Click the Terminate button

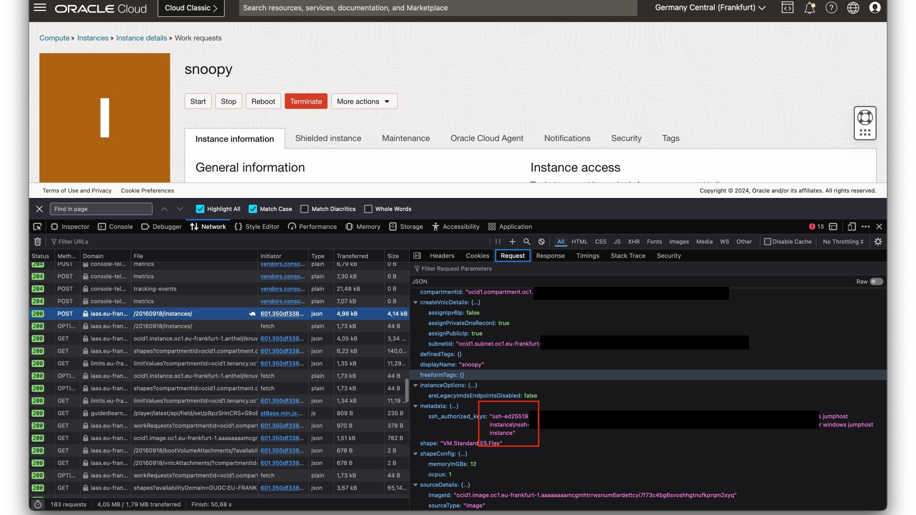point(306,101)
